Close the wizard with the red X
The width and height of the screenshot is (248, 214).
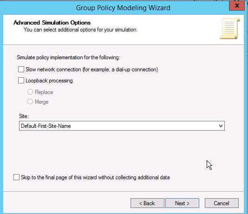[237, 6]
